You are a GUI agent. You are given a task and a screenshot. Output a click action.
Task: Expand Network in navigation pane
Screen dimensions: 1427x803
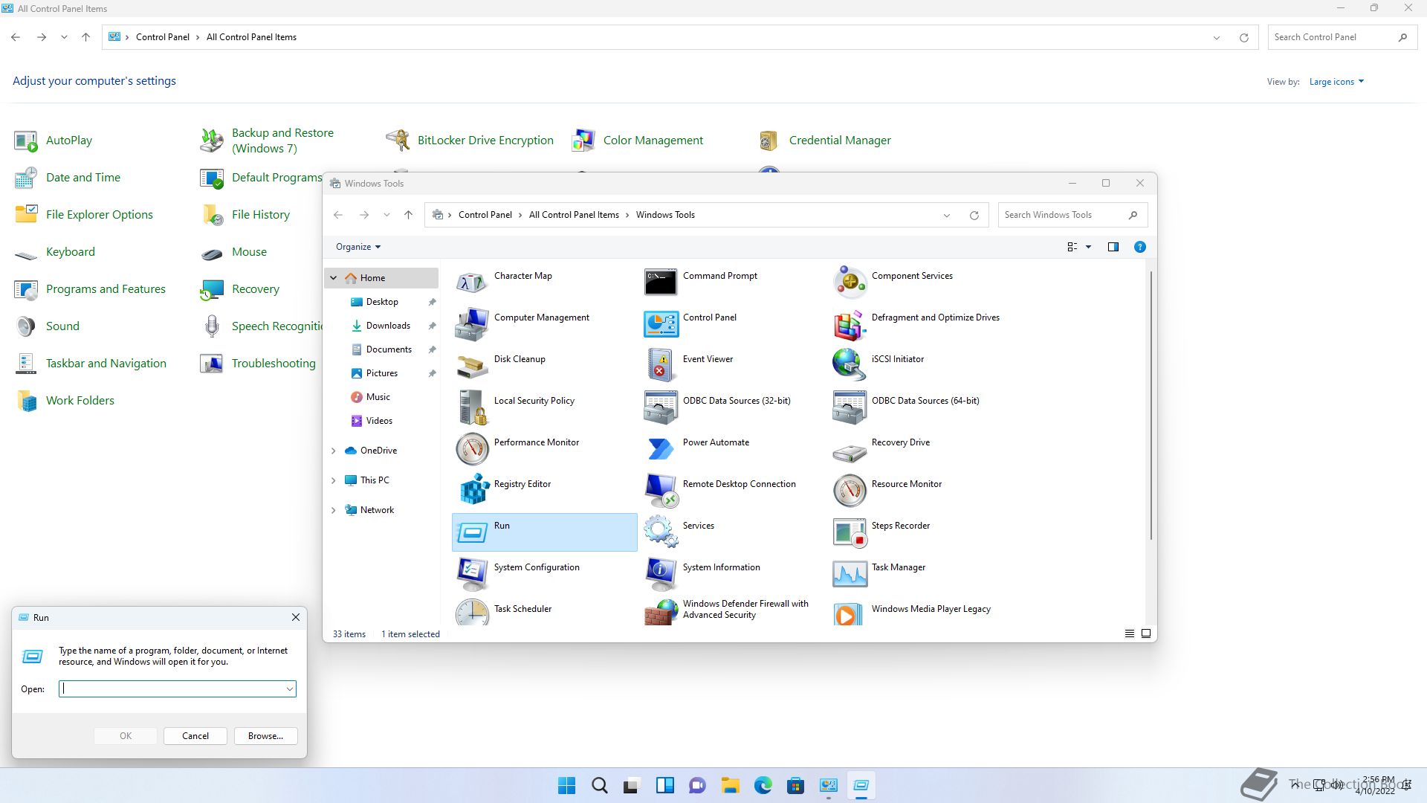pyautogui.click(x=333, y=510)
